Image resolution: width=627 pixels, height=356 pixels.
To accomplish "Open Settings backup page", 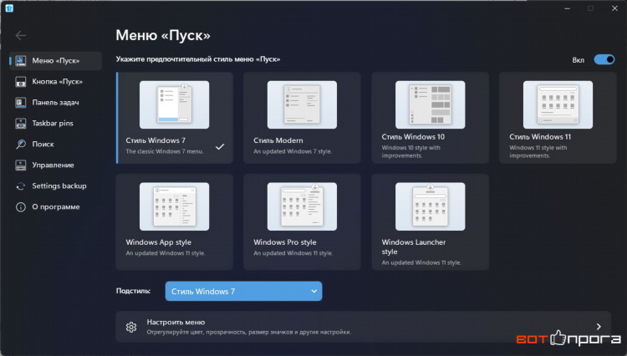I will (x=55, y=186).
